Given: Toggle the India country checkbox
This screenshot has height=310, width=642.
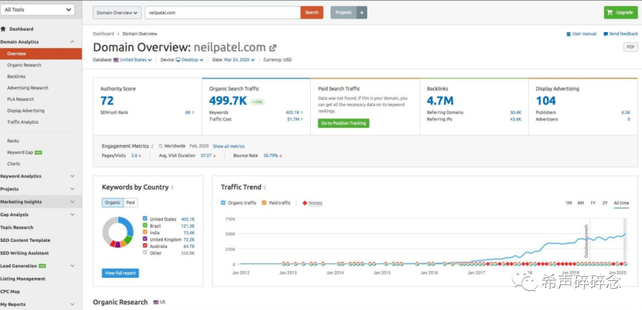Looking at the screenshot, I should 145,232.
